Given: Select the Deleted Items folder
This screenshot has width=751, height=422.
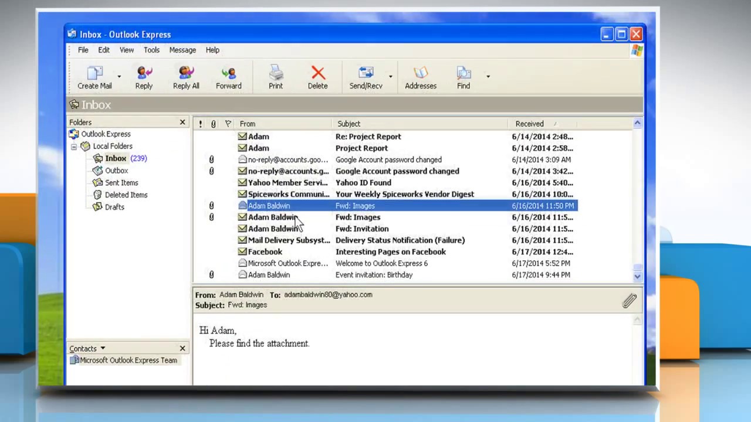Looking at the screenshot, I should coord(126,195).
